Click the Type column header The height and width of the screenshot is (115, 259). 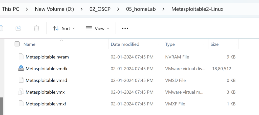[170, 44]
